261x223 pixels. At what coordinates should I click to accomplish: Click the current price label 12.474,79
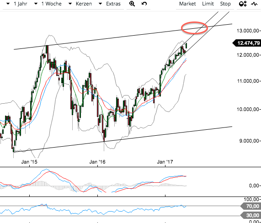coord(247,43)
